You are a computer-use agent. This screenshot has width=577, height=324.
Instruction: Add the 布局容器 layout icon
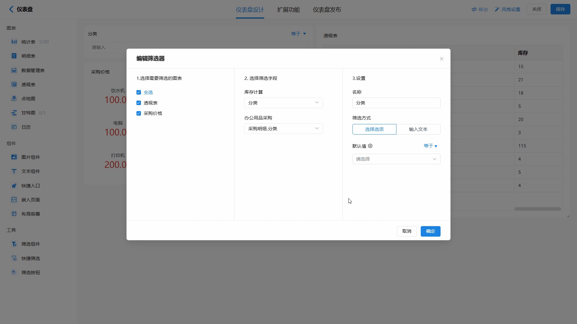14,214
